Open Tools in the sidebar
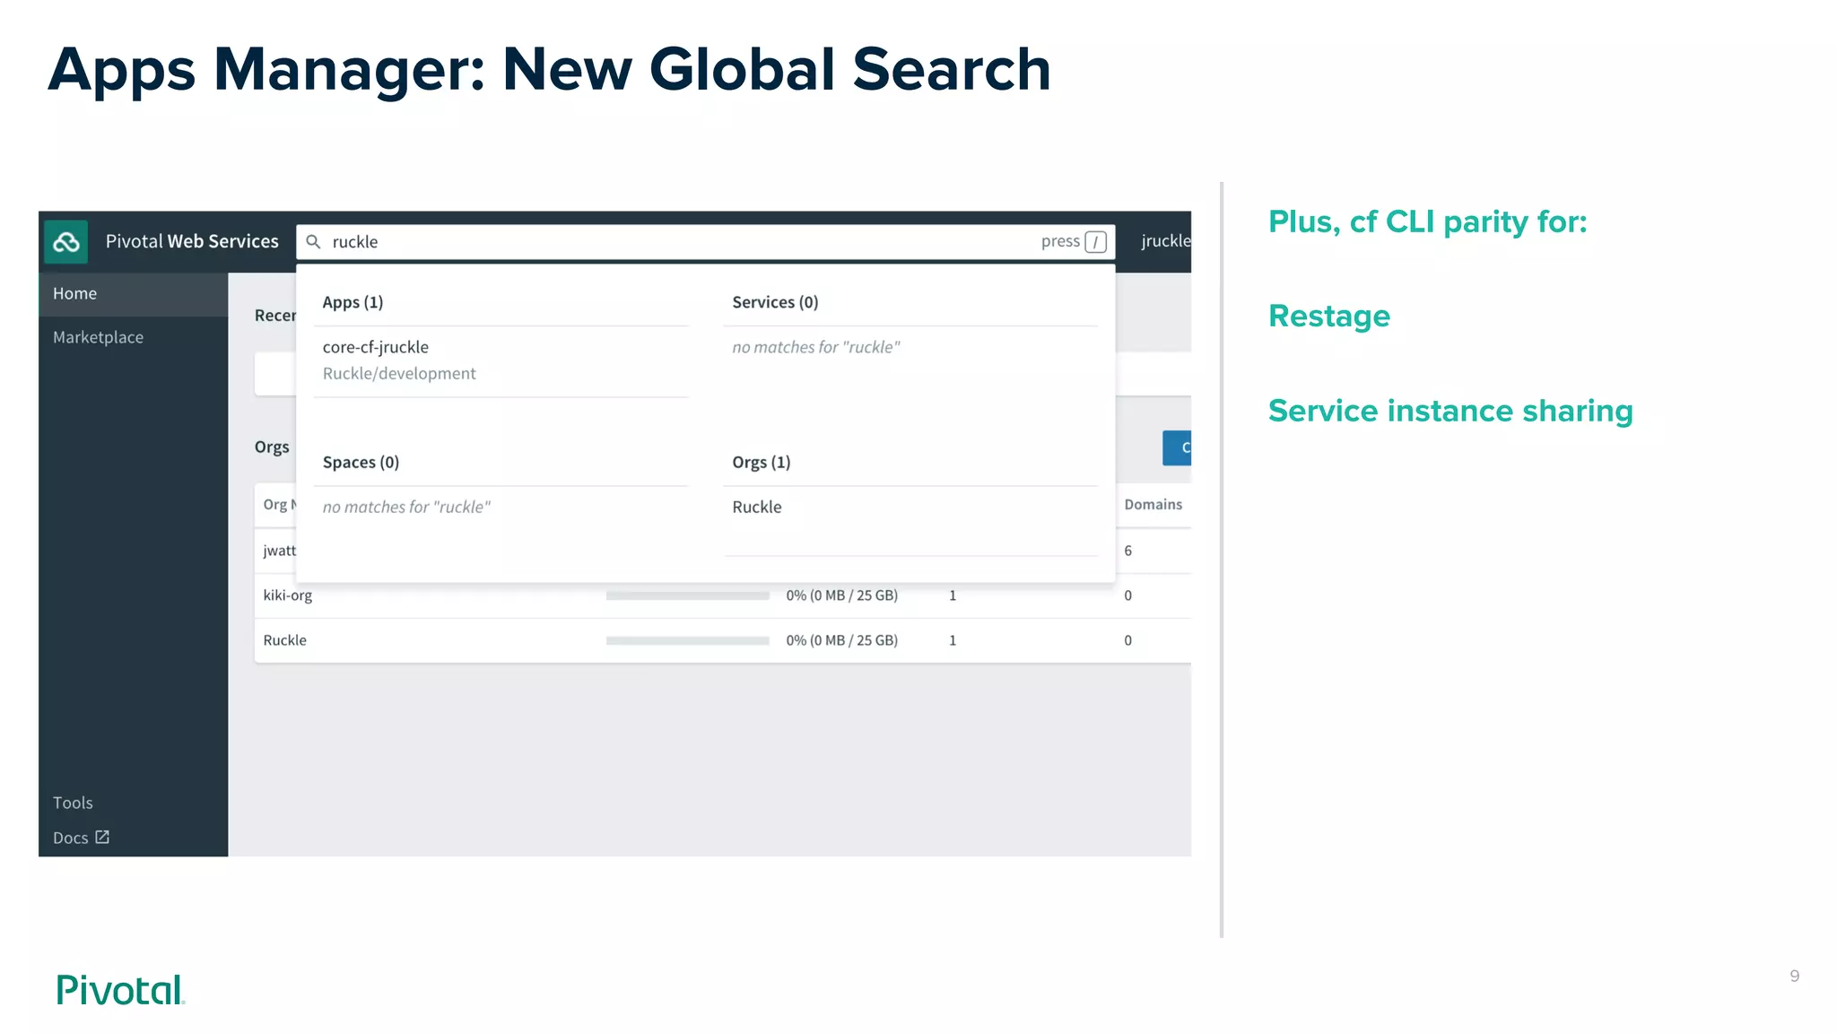This screenshot has width=1837, height=1033. pos(73,803)
